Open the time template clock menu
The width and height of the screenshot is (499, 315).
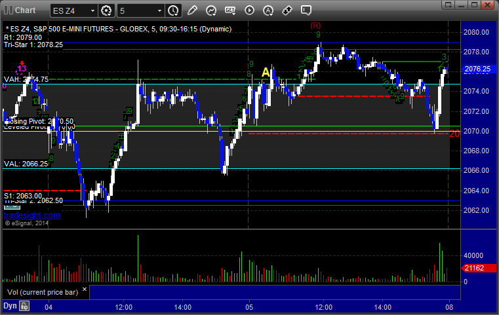point(174,10)
